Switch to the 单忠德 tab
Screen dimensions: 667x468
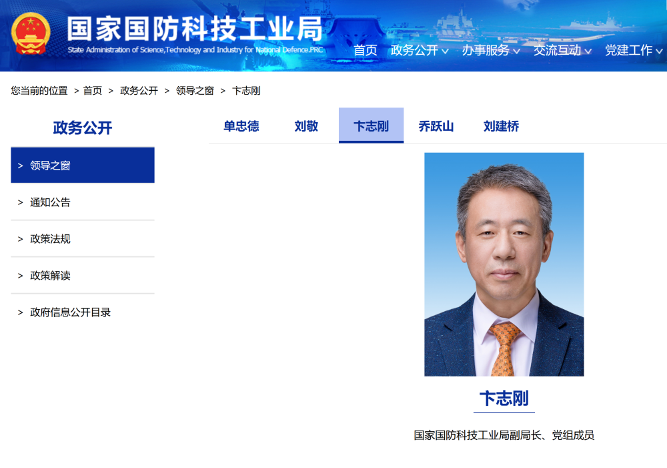click(241, 126)
